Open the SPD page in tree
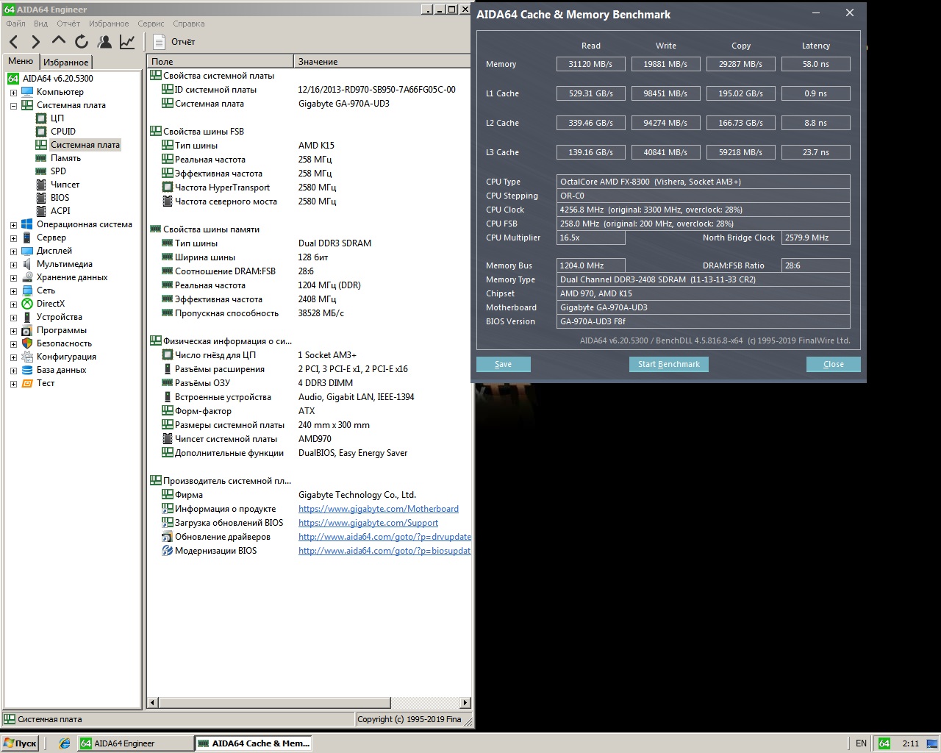 pos(58,171)
